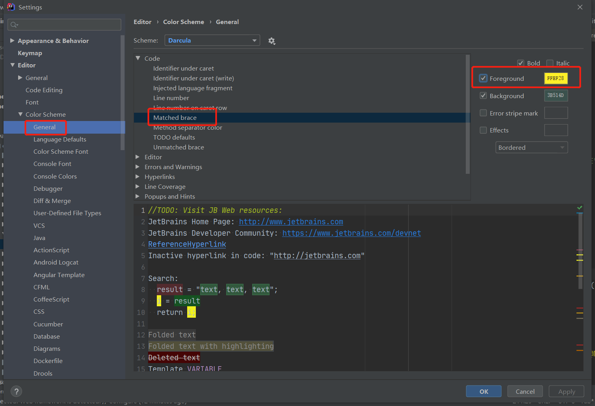Enable the Italic checkbox
The height and width of the screenshot is (406, 595).
550,63
